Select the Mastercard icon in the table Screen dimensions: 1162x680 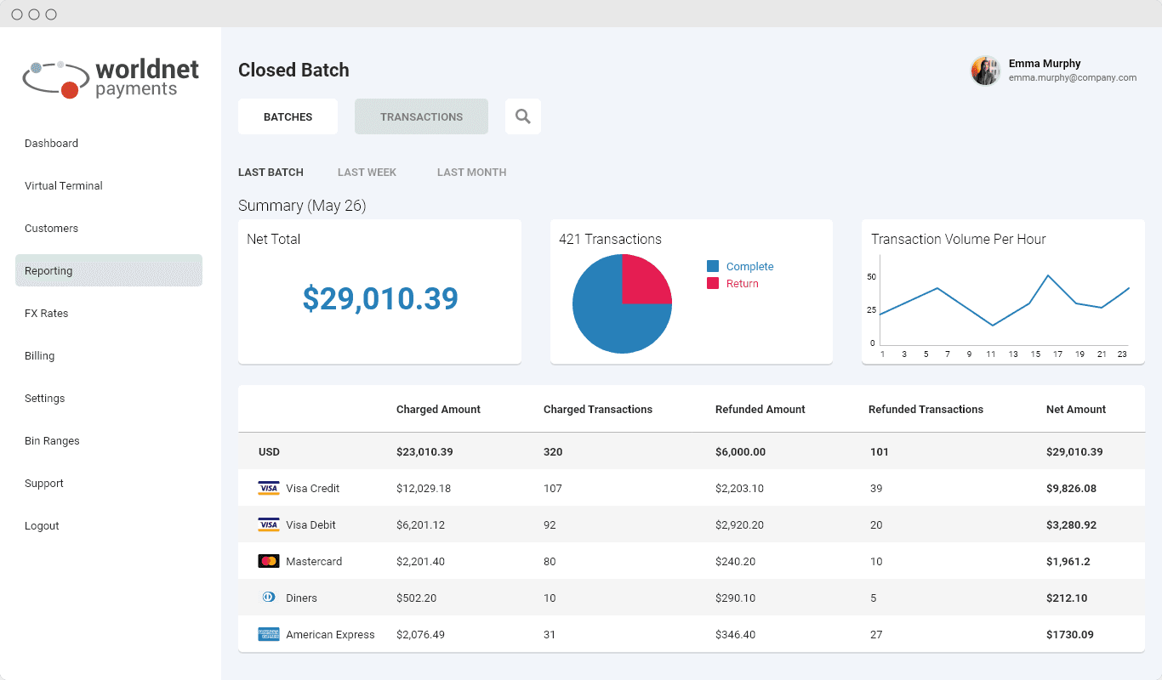tap(268, 561)
